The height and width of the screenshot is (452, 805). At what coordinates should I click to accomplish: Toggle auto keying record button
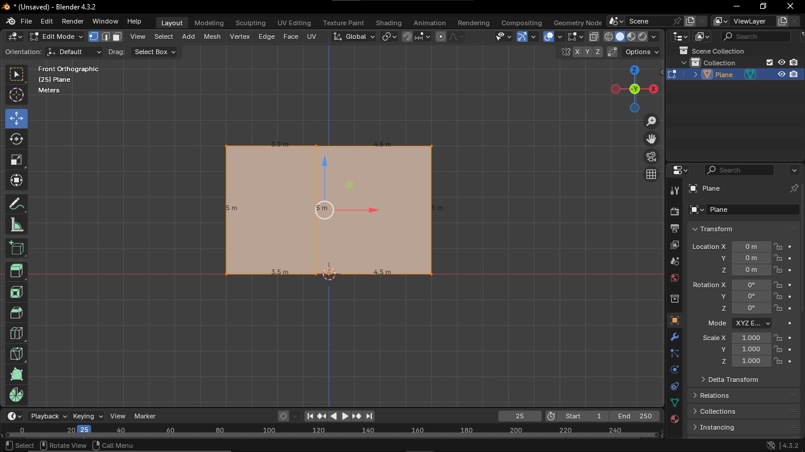pos(283,416)
